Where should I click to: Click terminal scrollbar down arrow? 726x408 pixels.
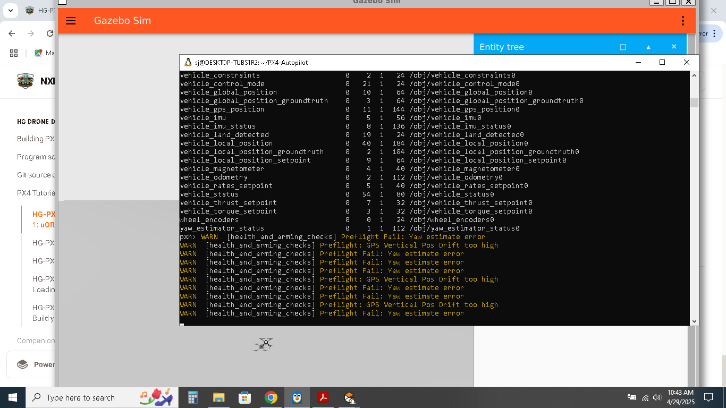click(x=694, y=321)
